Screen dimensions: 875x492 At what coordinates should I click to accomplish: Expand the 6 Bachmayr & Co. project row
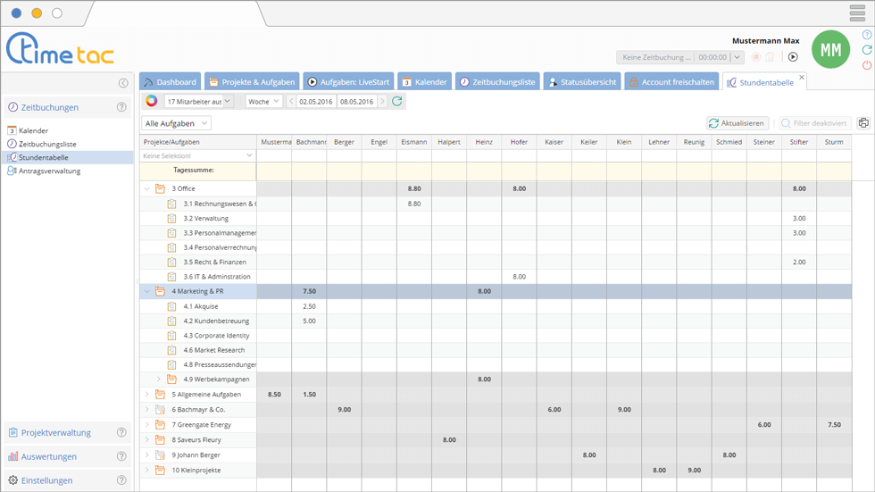pyautogui.click(x=148, y=410)
